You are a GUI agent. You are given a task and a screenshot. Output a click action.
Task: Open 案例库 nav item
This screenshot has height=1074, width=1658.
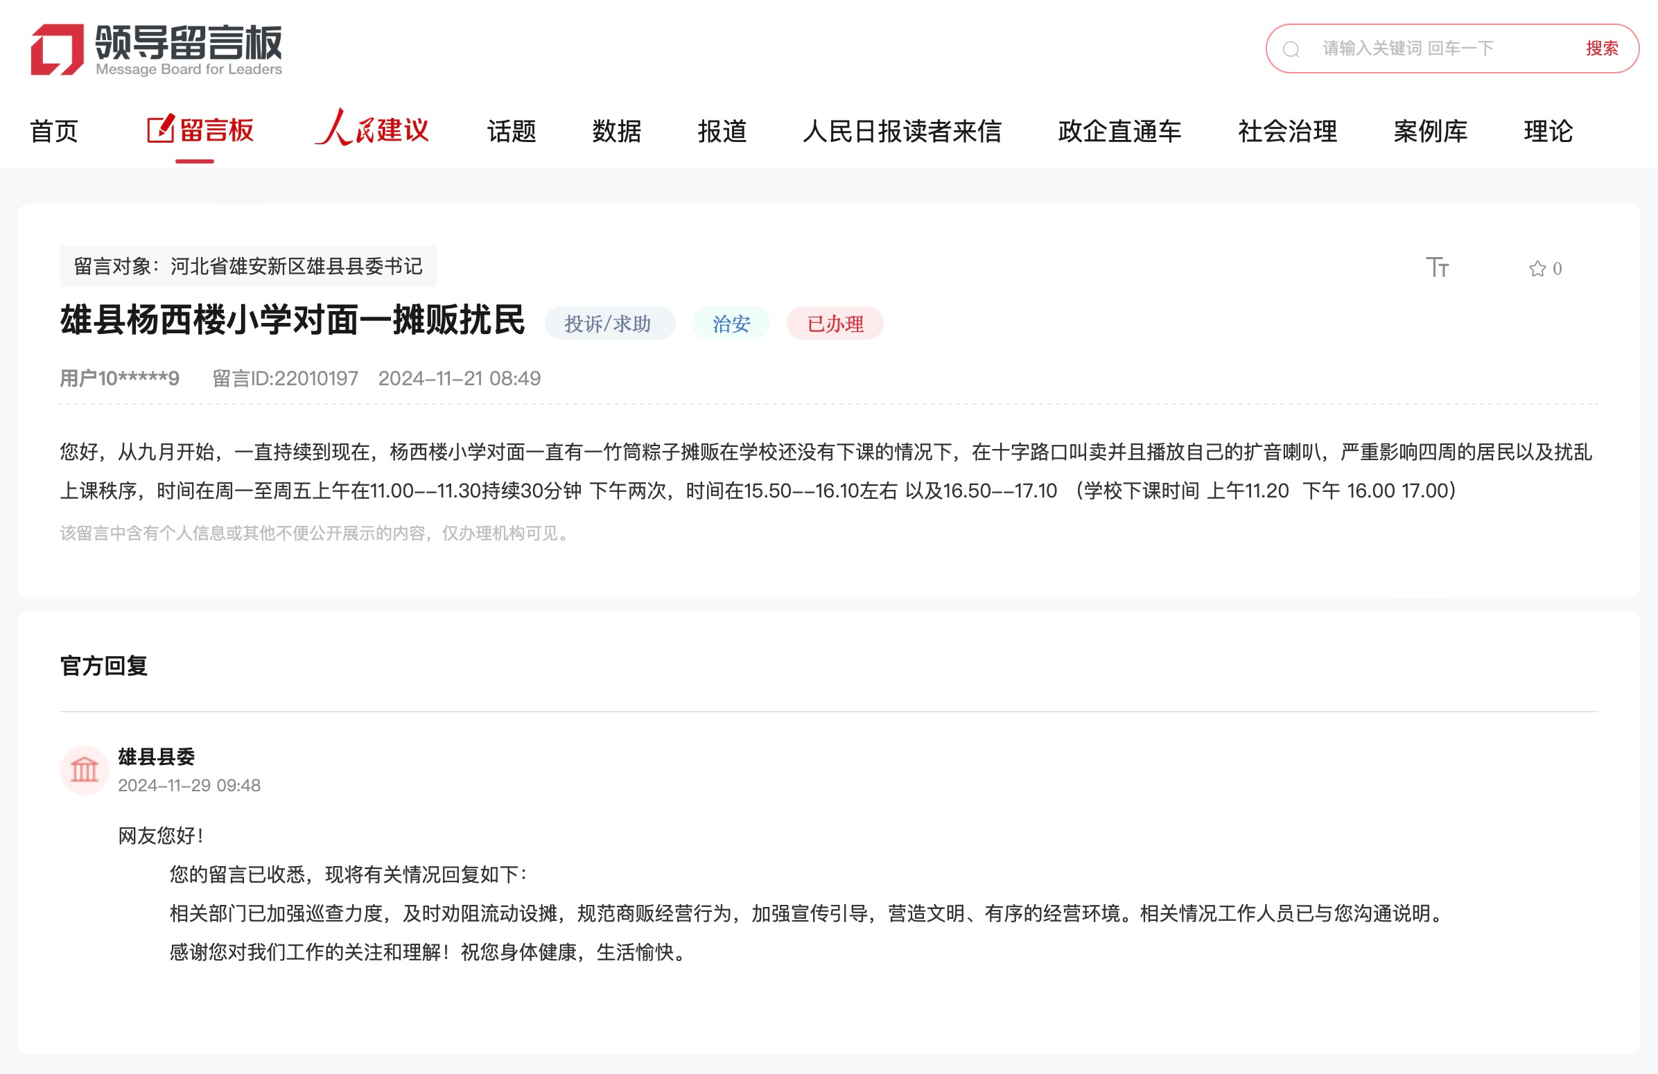[x=1430, y=131]
